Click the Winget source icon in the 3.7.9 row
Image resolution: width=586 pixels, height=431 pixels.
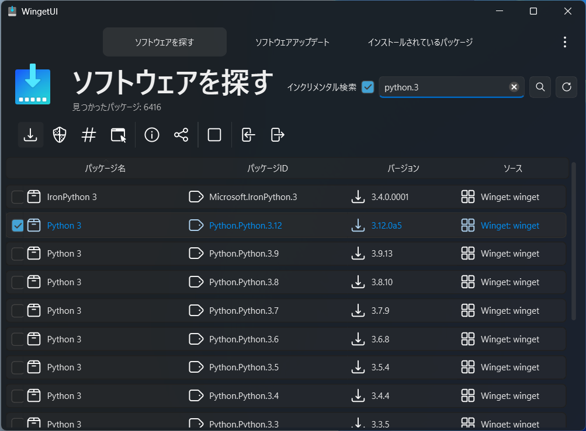pyautogui.click(x=468, y=310)
